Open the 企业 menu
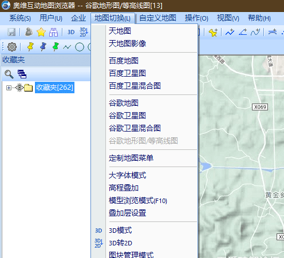 (x=78, y=18)
